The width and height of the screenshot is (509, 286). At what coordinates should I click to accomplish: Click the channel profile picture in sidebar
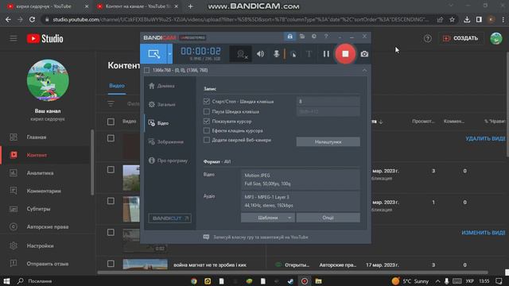click(48, 80)
